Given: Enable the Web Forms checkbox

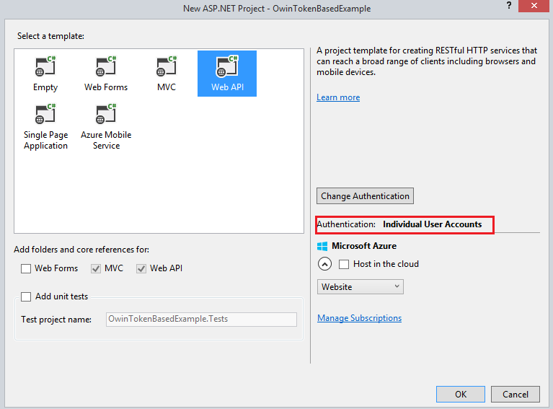Looking at the screenshot, I should [x=27, y=268].
